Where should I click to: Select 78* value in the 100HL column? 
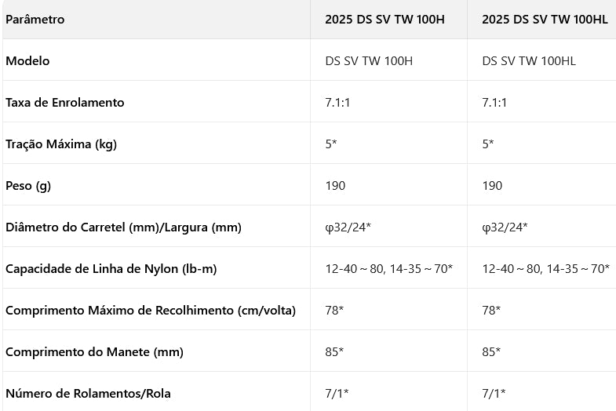pos(491,310)
